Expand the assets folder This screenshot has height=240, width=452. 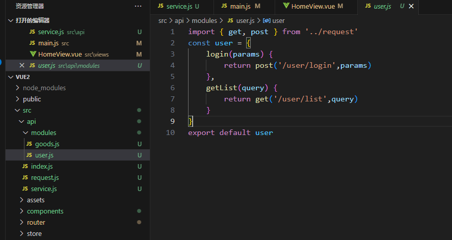tap(21, 200)
